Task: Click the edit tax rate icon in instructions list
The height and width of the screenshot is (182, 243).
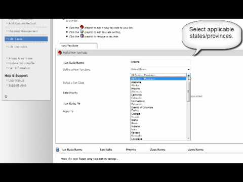Action: point(82,31)
